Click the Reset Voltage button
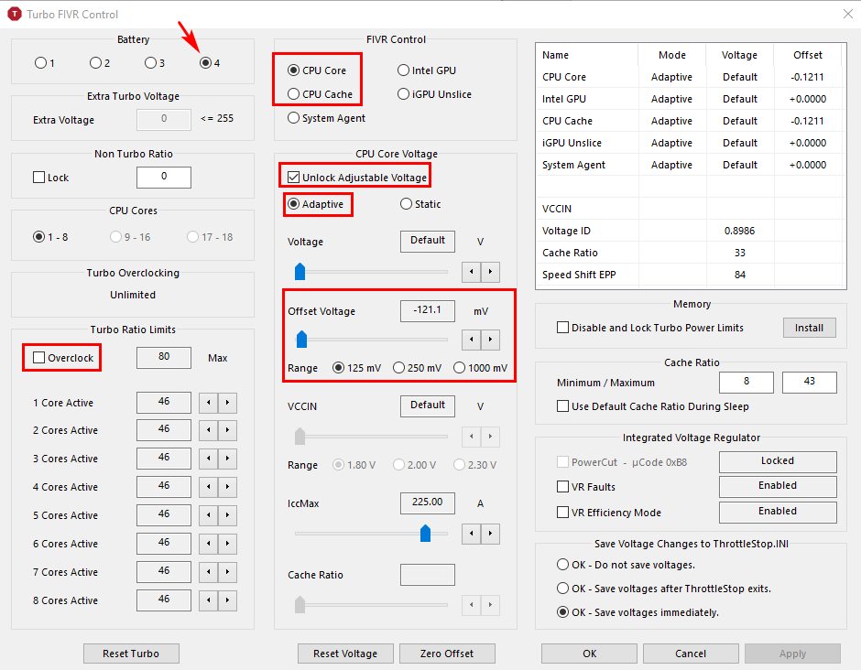861x670 pixels. pos(345,654)
